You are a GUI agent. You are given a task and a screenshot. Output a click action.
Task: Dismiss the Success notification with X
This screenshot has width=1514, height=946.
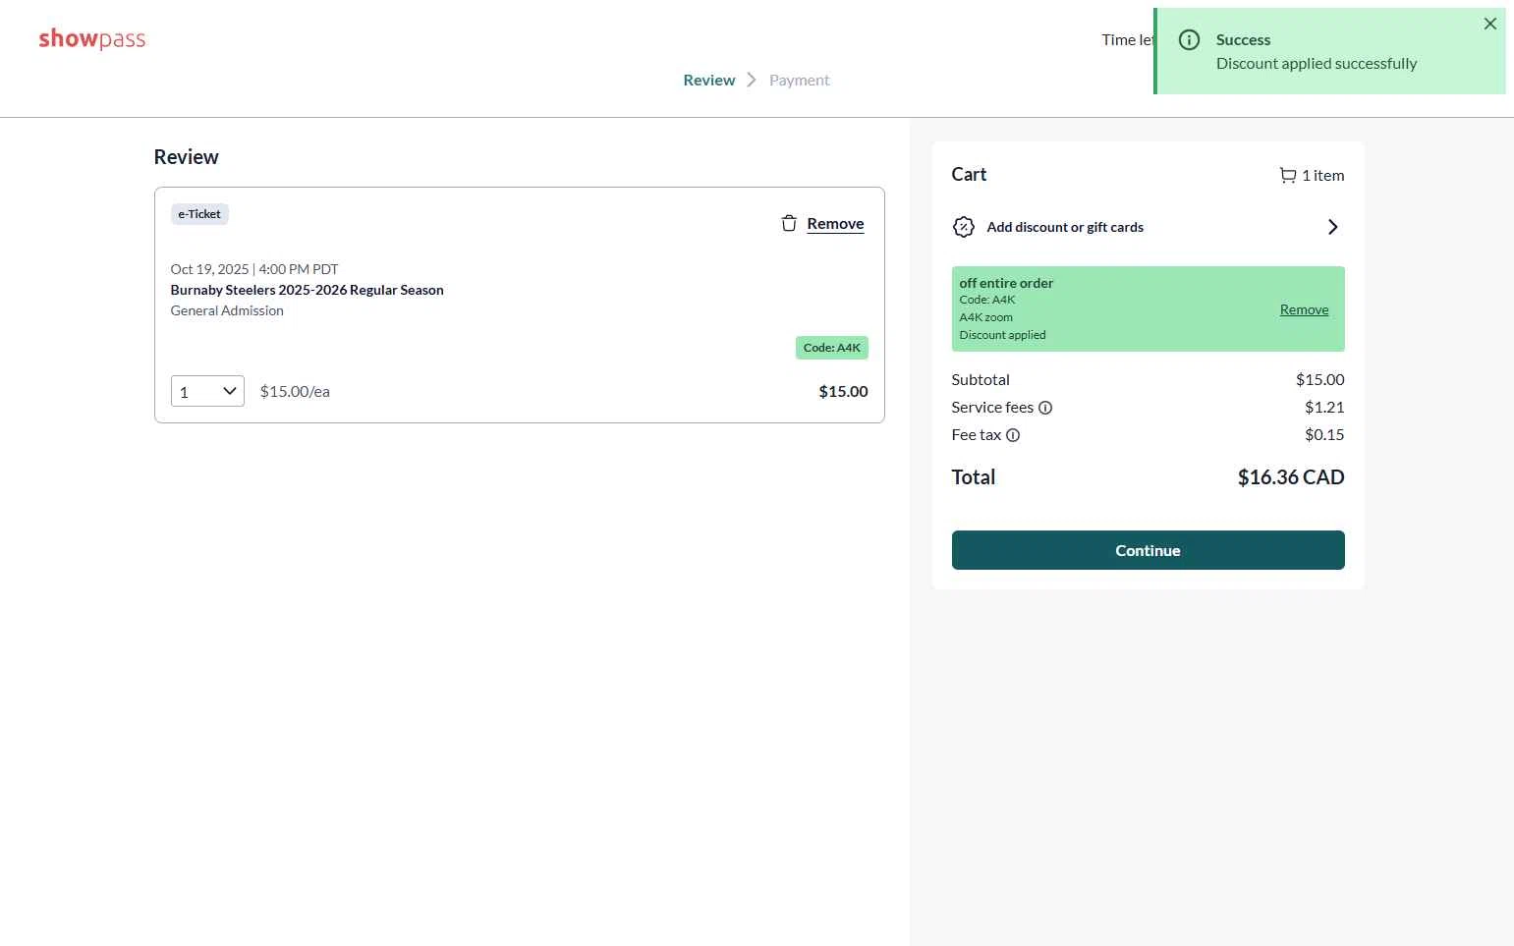pyautogui.click(x=1490, y=24)
